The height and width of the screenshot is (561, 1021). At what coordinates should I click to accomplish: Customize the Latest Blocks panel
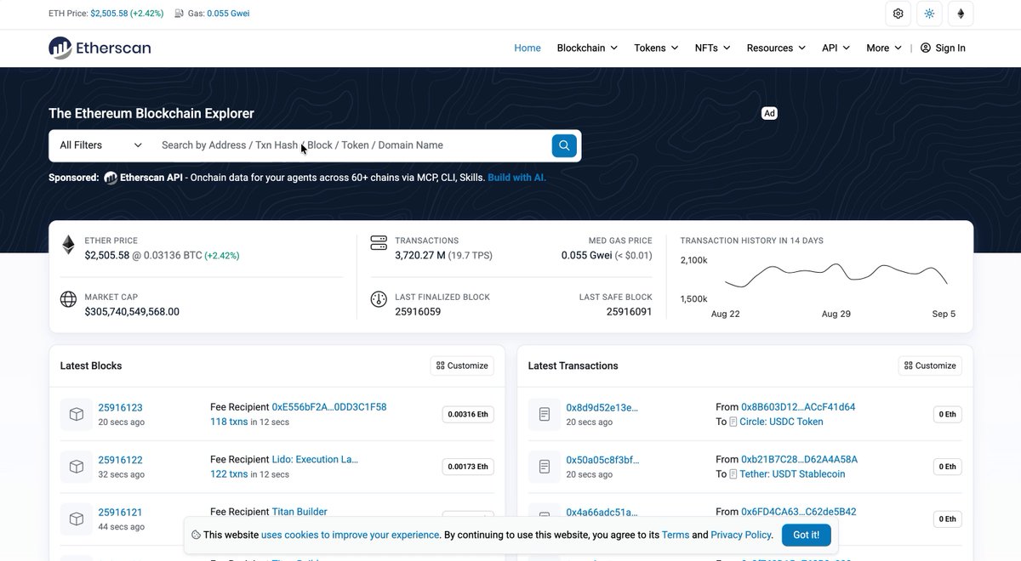[462, 365]
